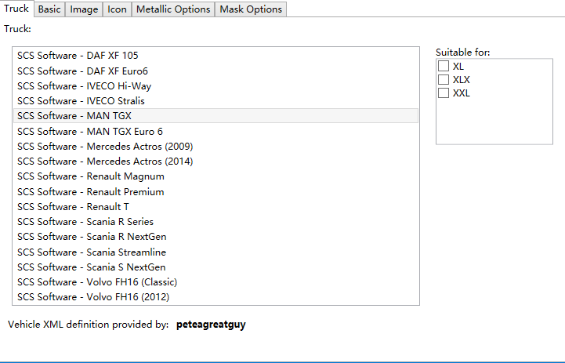Switch to Metallic Options tab
Image resolution: width=565 pixels, height=363 pixels.
click(x=173, y=9)
